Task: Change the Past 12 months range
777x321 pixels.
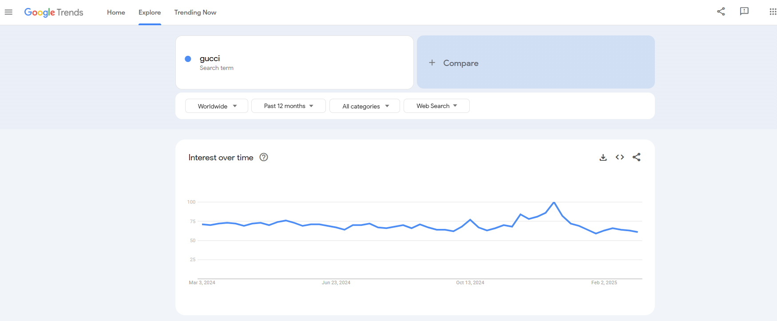Action: click(x=289, y=106)
